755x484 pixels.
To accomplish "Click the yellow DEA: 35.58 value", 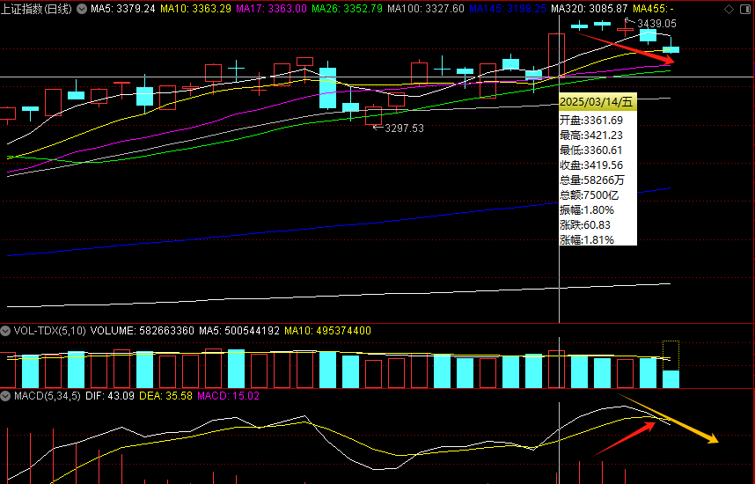I will [x=165, y=396].
